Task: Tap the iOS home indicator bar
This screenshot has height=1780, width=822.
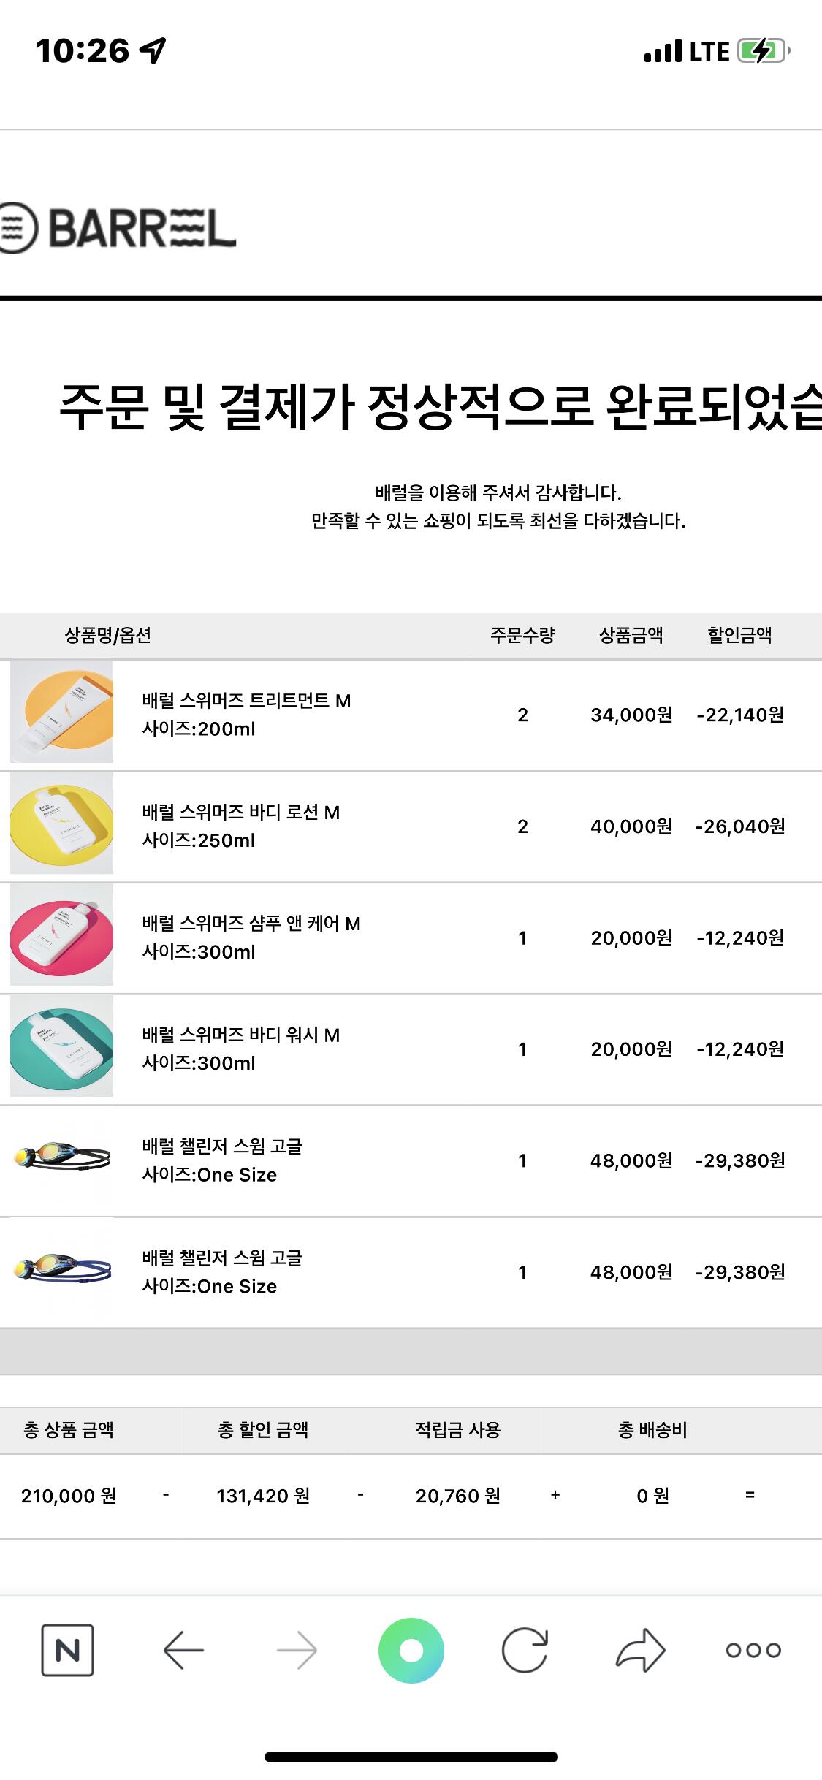Action: (411, 1757)
